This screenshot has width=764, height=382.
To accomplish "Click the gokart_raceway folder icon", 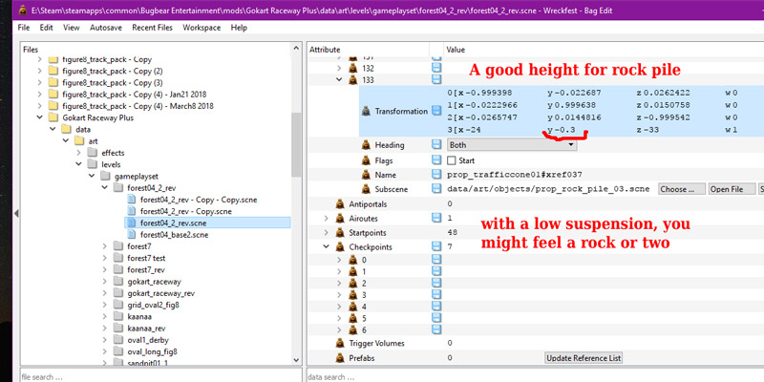I will [x=118, y=281].
